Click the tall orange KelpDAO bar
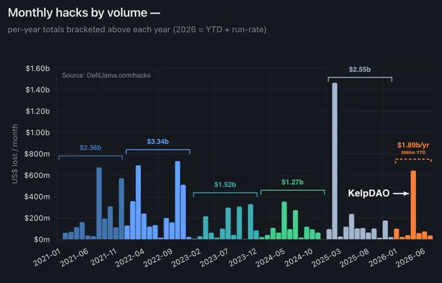This screenshot has width=442, height=283. tap(413, 205)
